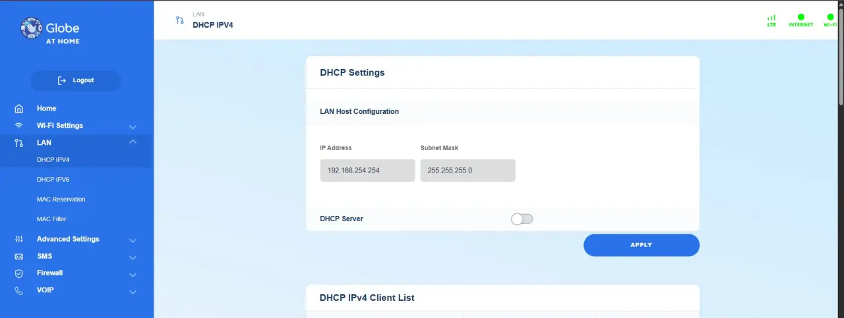Click the DHCP Settings heading

352,72
